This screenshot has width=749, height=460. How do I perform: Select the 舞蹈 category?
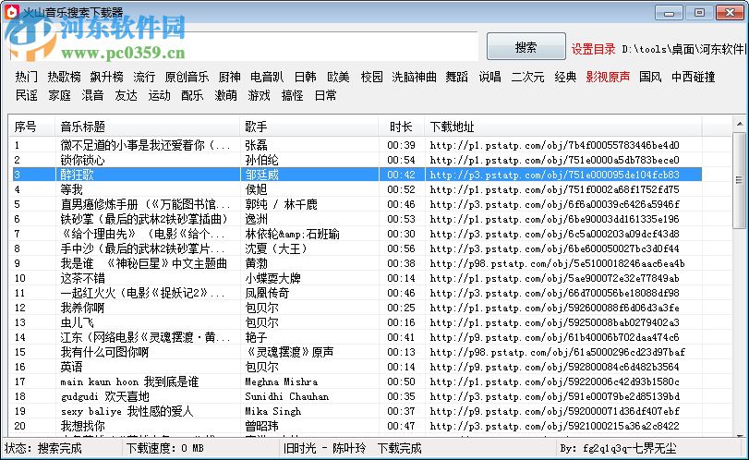pyautogui.click(x=456, y=77)
